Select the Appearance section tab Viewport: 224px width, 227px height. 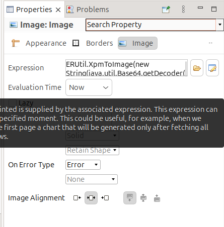point(39,43)
